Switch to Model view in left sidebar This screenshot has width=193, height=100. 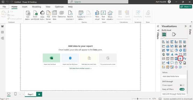(x=2, y=38)
